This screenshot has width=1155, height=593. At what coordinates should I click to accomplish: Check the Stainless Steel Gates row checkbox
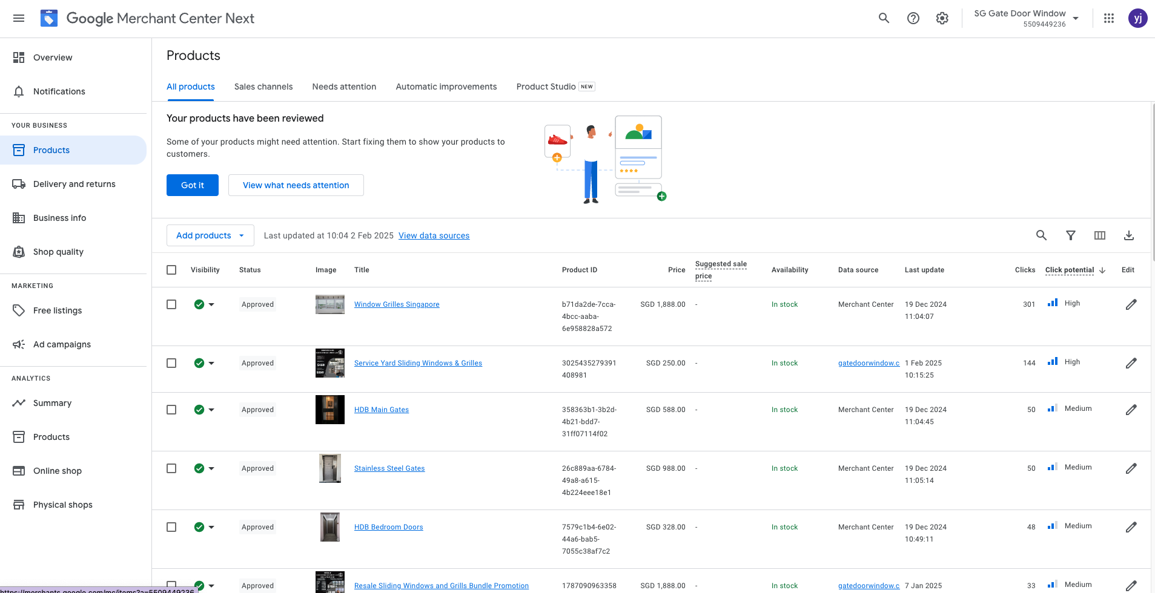point(171,468)
